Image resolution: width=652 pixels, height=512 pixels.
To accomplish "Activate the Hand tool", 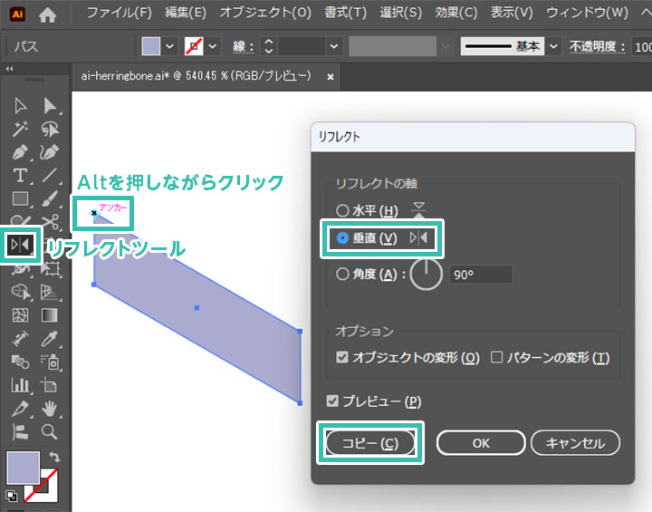I will [50, 408].
